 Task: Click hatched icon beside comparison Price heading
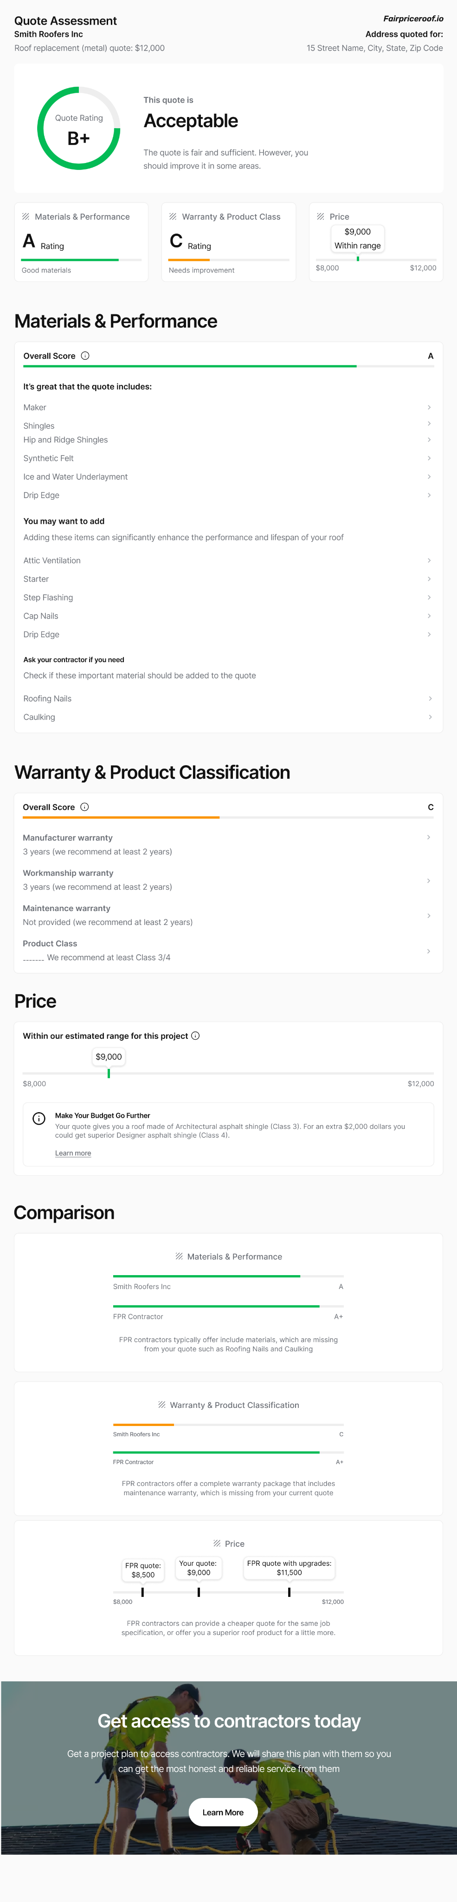[x=217, y=1543]
